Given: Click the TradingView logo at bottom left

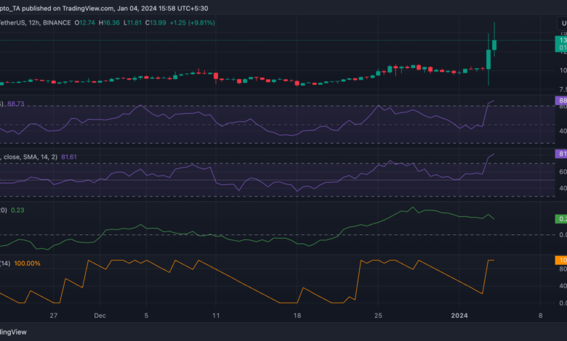Looking at the screenshot, I should coord(13,332).
